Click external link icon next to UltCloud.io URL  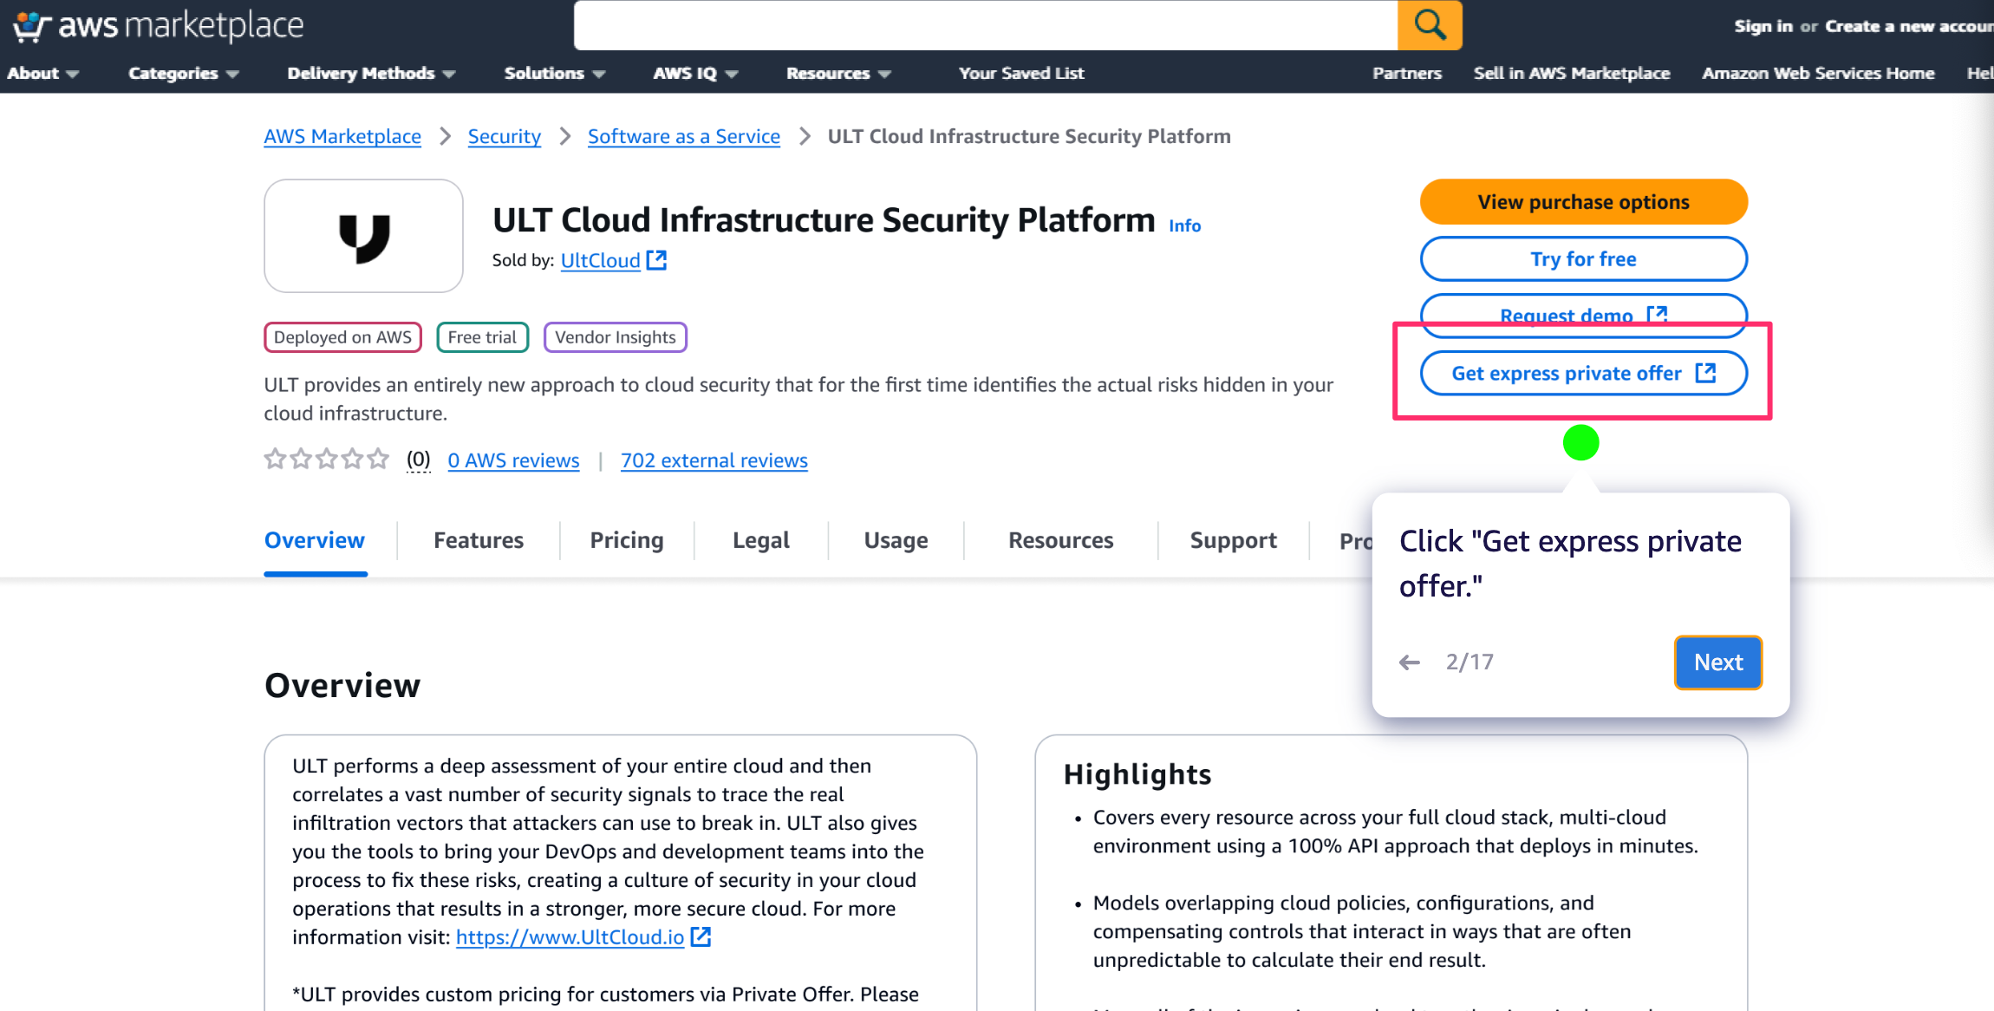[701, 937]
